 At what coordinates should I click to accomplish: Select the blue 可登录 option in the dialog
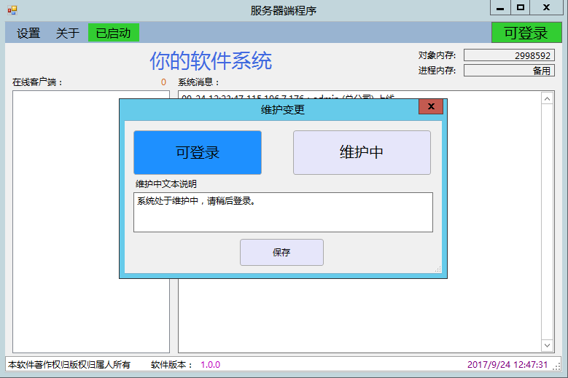[197, 153]
